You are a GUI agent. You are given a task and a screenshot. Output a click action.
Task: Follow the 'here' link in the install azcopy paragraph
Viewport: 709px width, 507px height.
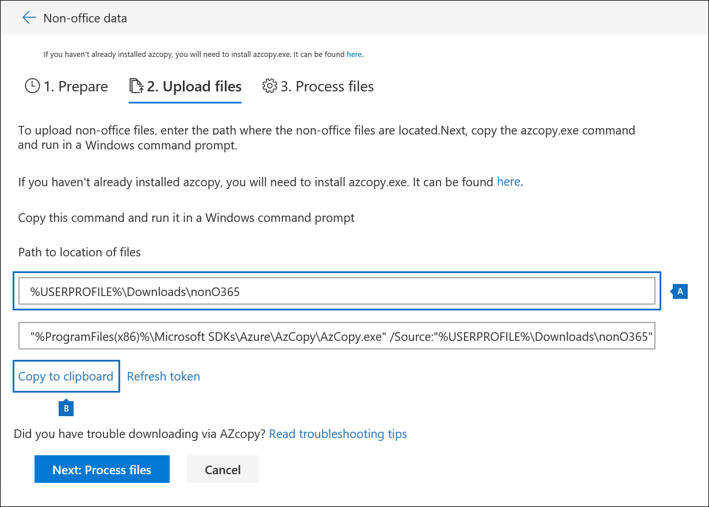click(508, 182)
